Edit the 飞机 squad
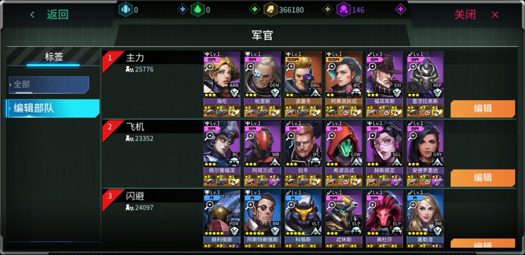 [x=483, y=178]
